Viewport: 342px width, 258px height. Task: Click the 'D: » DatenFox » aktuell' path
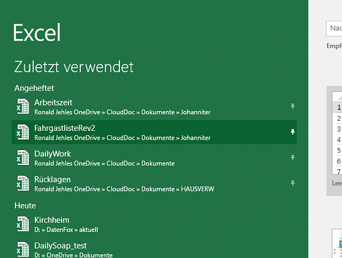[x=66, y=229]
